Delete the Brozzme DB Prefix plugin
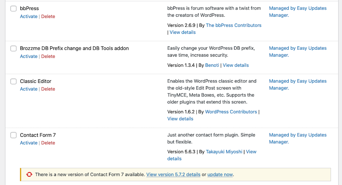 coord(48,56)
